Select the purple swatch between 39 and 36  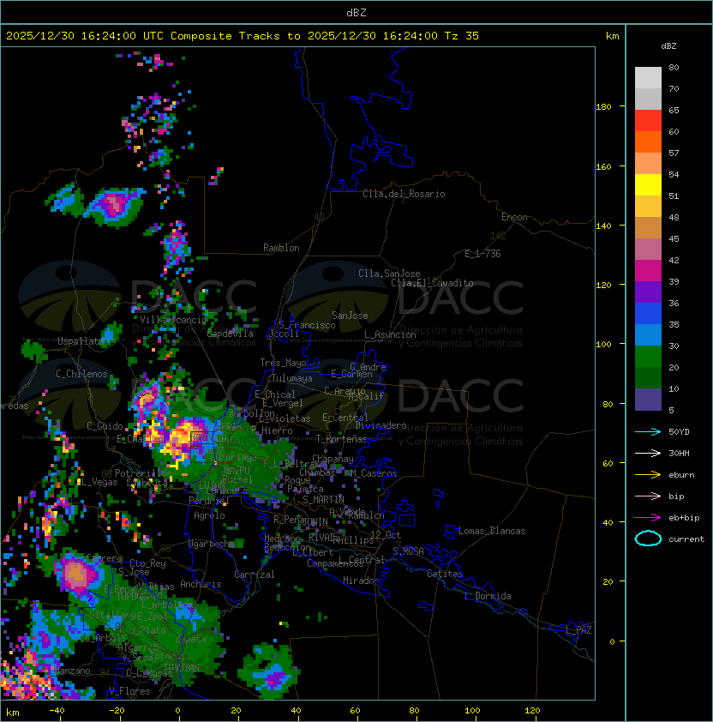point(648,292)
